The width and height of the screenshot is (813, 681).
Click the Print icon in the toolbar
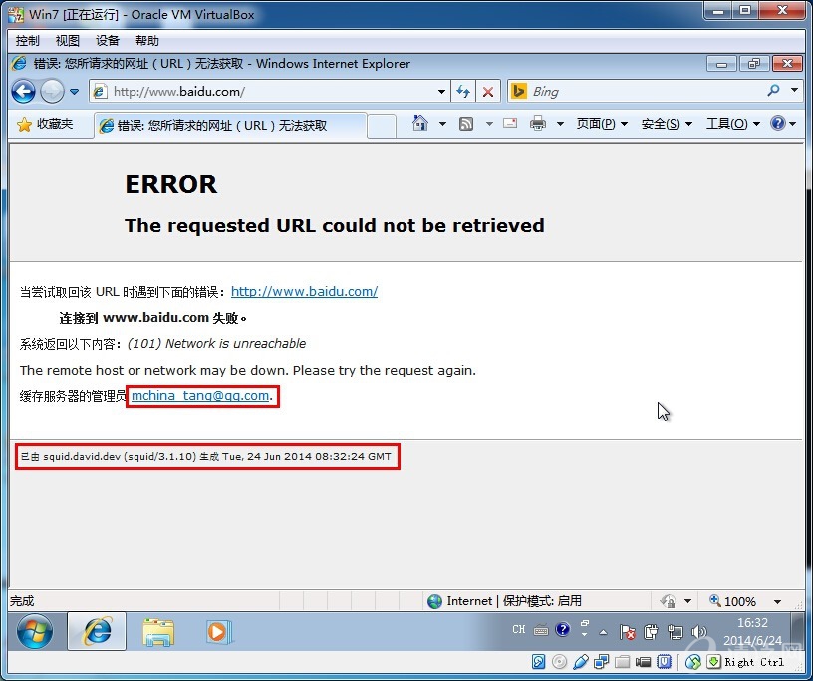click(x=538, y=124)
